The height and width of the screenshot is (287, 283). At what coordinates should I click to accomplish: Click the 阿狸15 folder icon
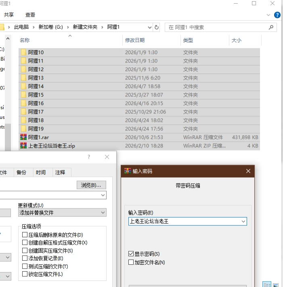coord(23,95)
